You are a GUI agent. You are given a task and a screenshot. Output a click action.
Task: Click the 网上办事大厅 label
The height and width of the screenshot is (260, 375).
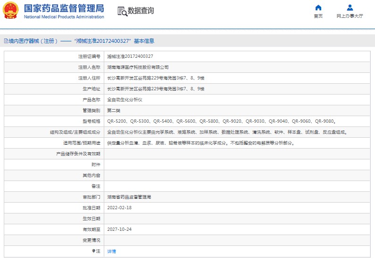350,16
